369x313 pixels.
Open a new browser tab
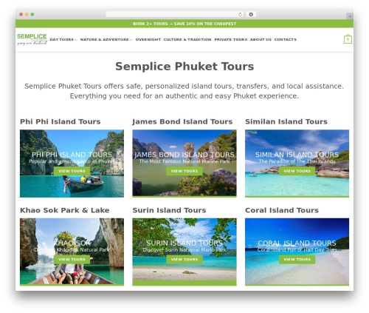[x=350, y=16]
